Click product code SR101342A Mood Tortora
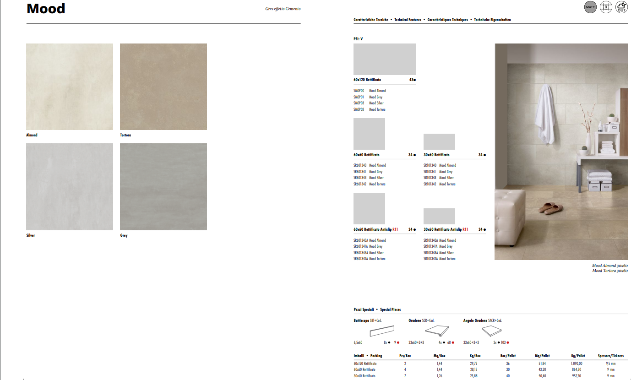This screenshot has height=380, width=631. (x=439, y=259)
